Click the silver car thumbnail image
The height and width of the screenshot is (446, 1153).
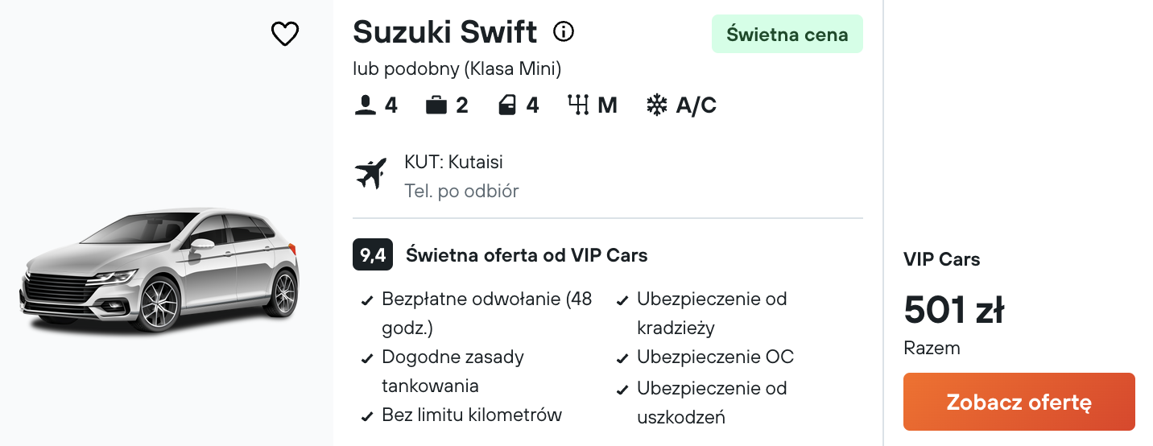tap(159, 270)
